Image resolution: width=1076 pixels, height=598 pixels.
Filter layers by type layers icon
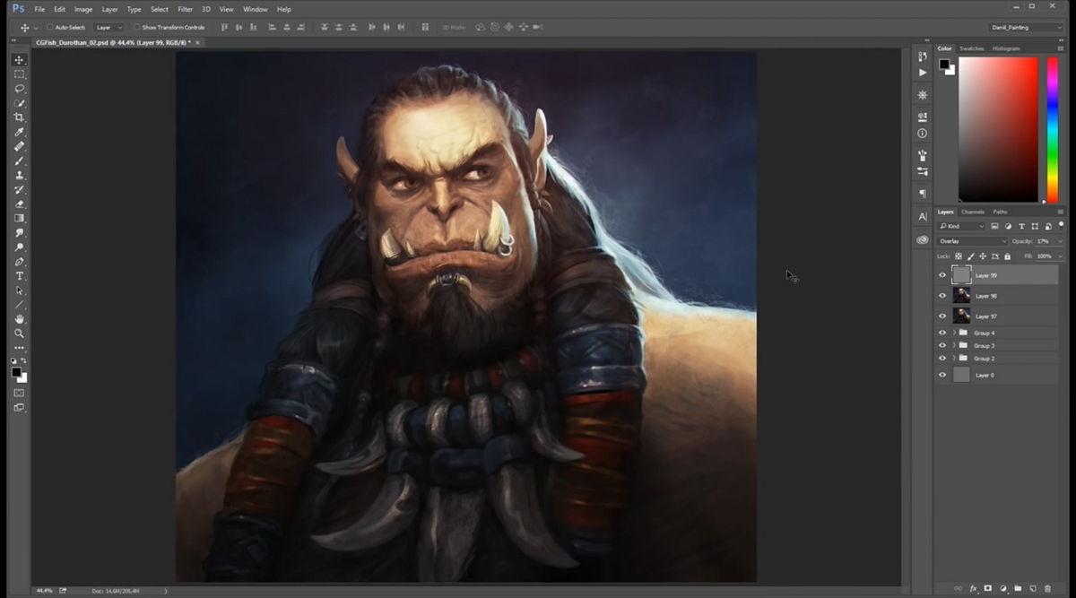(1022, 226)
